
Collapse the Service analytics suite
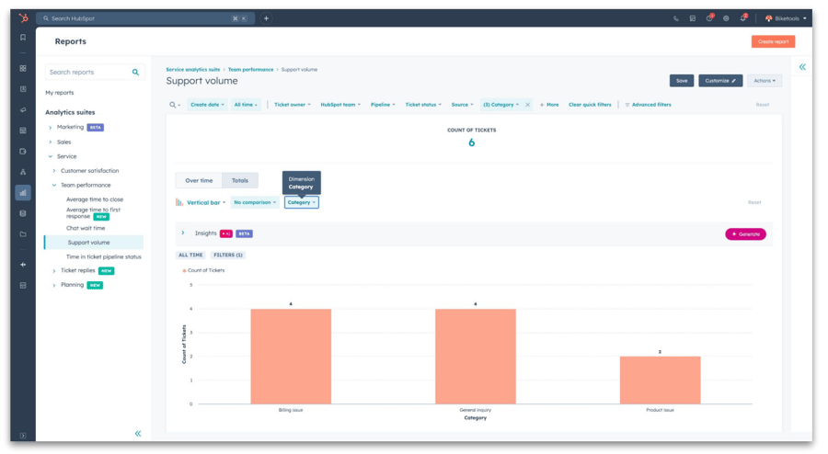(51, 156)
